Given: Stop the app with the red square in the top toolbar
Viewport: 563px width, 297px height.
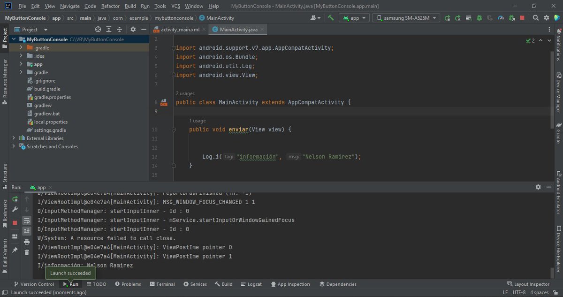Looking at the screenshot, I should [522, 18].
